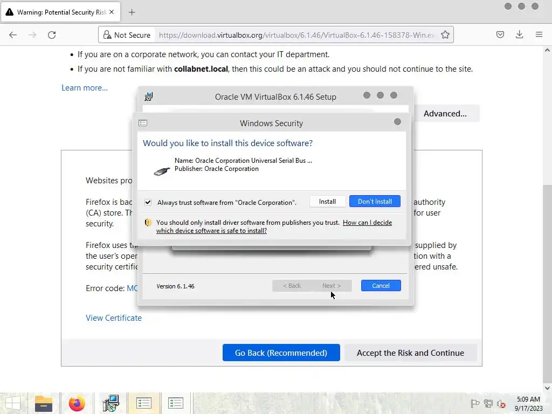Open Firefox hamburger application menu
Screen dimensions: 552x414
tap(539, 34)
